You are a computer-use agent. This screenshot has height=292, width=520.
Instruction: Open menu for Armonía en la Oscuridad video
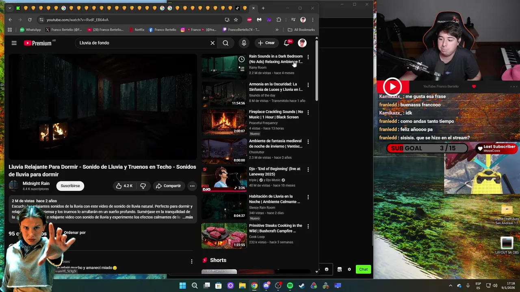point(308,85)
